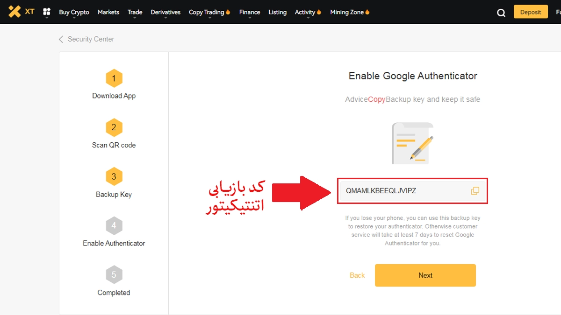Click the Enable Authenticator step label
The image size is (561, 315).
point(114,243)
